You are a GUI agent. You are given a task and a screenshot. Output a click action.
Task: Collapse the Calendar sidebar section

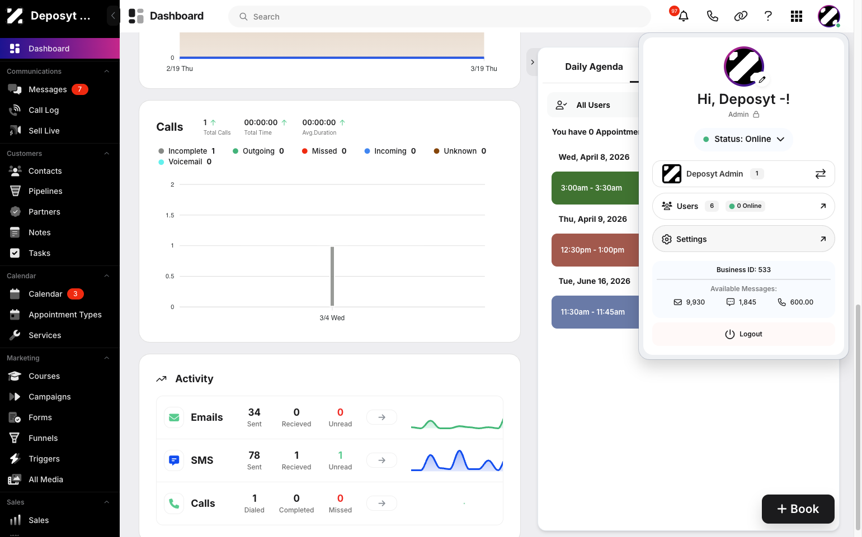click(x=107, y=276)
